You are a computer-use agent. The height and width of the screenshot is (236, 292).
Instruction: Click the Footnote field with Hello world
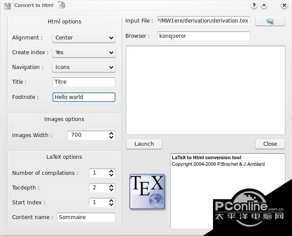point(84,97)
